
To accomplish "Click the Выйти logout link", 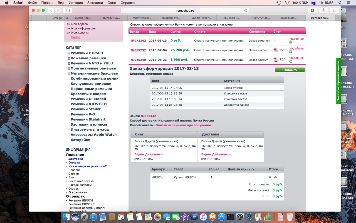I will click(76, 37).
